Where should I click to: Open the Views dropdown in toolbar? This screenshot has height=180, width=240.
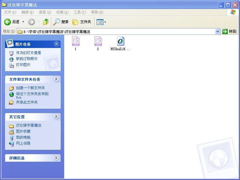coord(101,22)
